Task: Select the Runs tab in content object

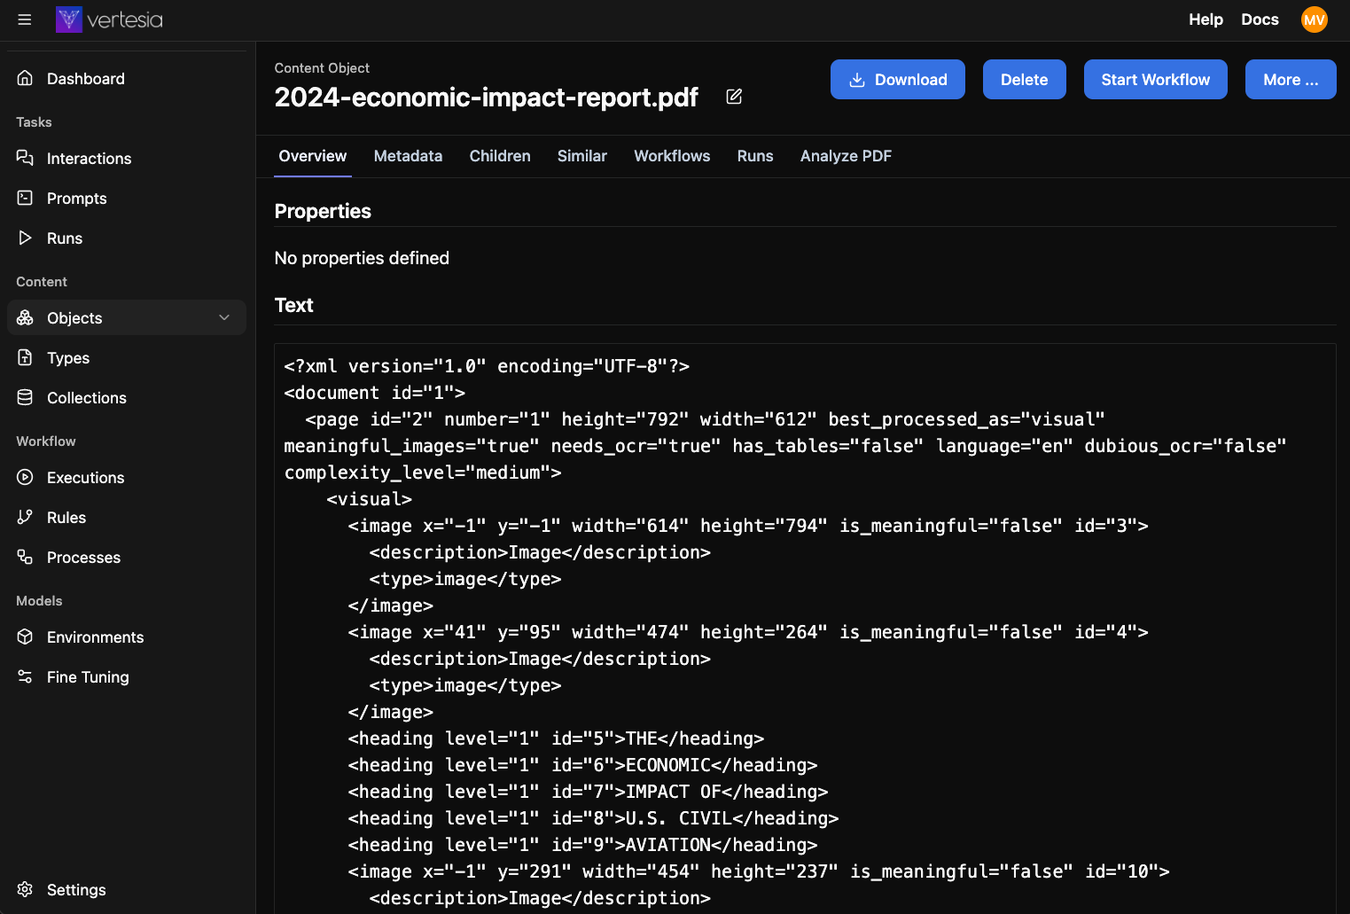Action: (755, 156)
